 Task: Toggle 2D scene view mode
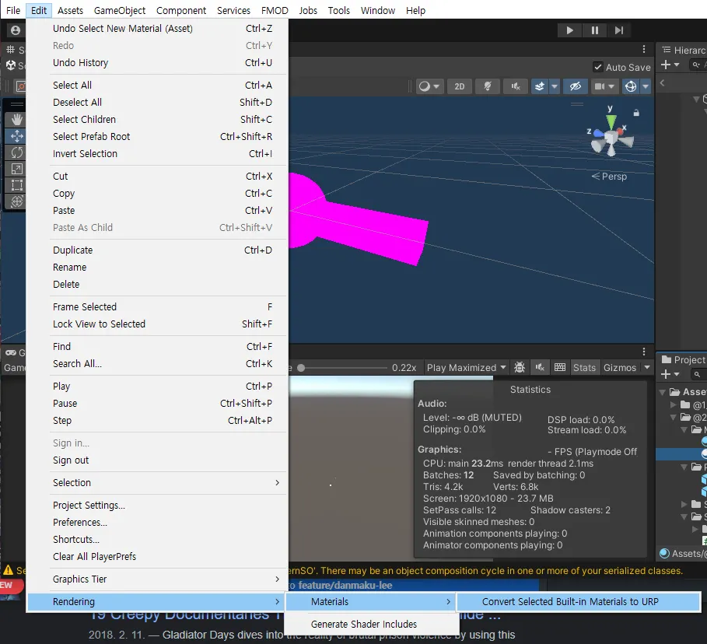[x=460, y=86]
